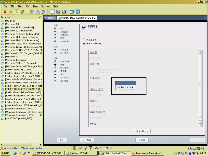
Task: Select the skip configuration (S) radio button
Action: pyautogui.click(x=84, y=40)
